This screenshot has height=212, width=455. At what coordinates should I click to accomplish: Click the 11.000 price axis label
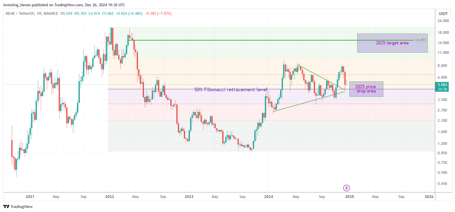[x=443, y=53]
